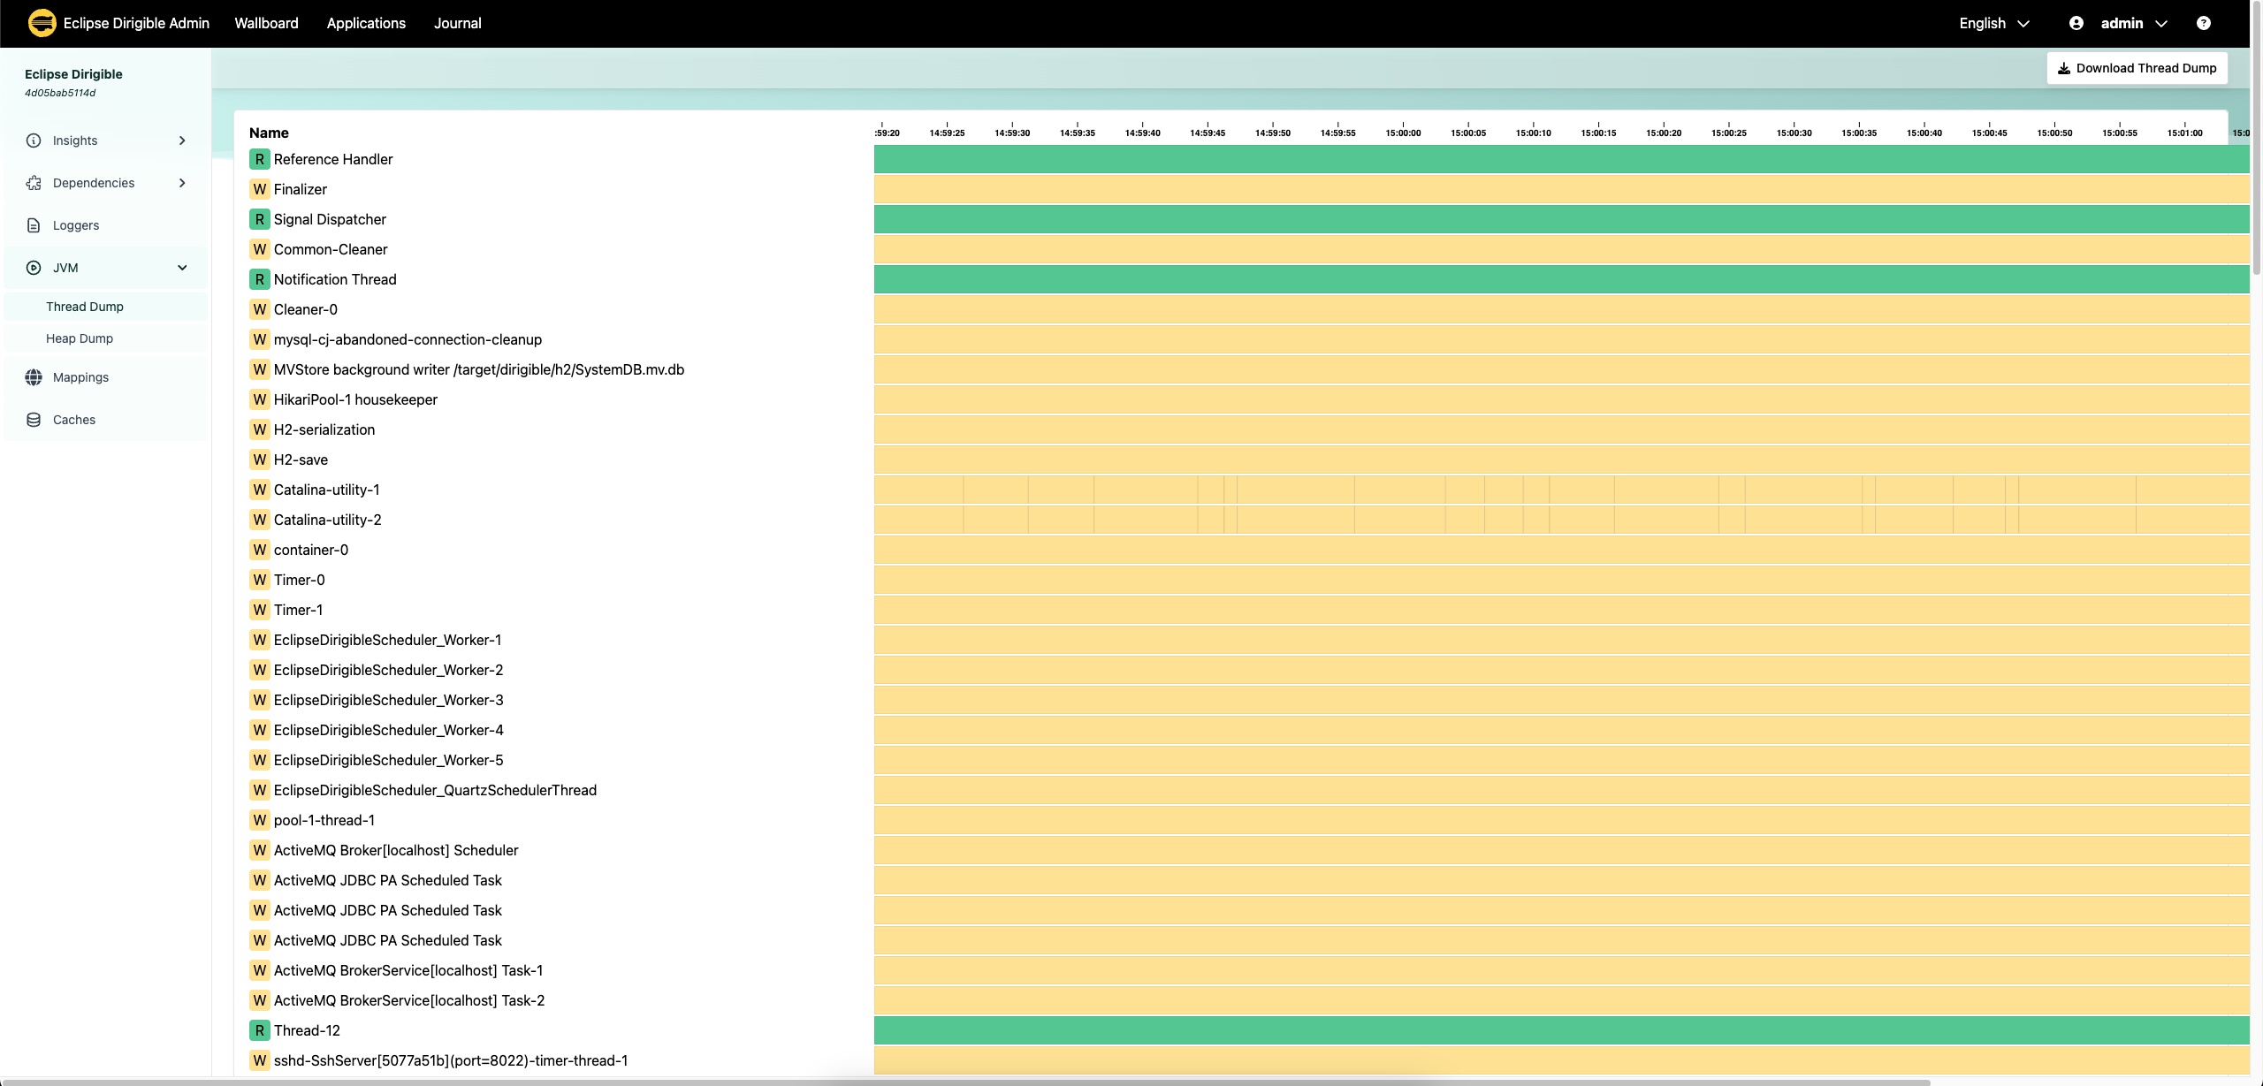This screenshot has width=2263, height=1086.
Task: Expand the Dependencies sidebar section chevron
Action: (x=182, y=183)
